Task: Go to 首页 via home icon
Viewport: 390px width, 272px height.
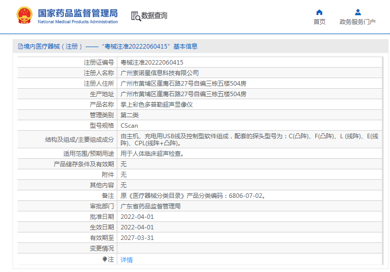Action: [x=319, y=12]
